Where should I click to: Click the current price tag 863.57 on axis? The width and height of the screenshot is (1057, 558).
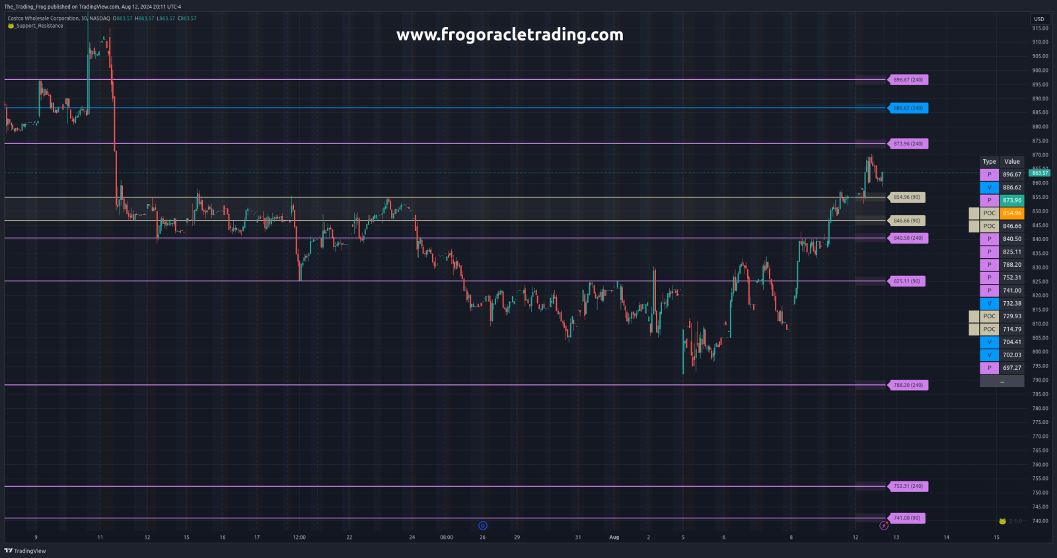click(1039, 173)
